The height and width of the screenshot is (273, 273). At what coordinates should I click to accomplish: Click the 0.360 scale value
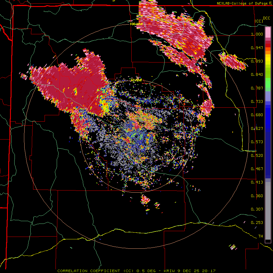(257, 196)
